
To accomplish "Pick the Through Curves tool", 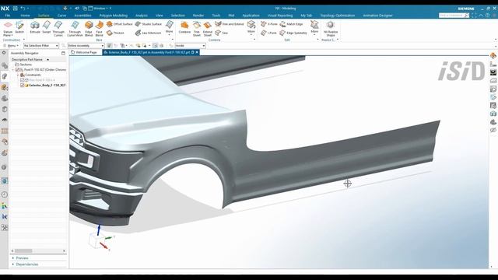I will pyautogui.click(x=58, y=29).
